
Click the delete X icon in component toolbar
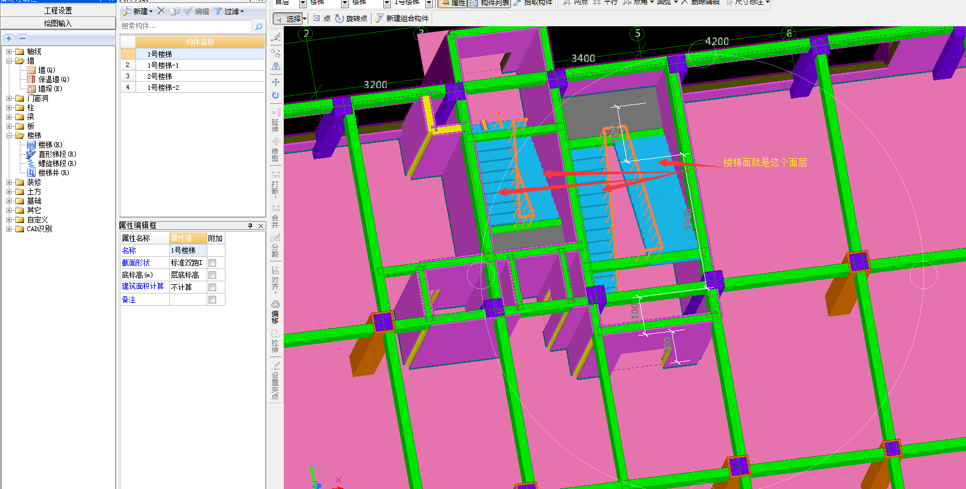tap(161, 11)
